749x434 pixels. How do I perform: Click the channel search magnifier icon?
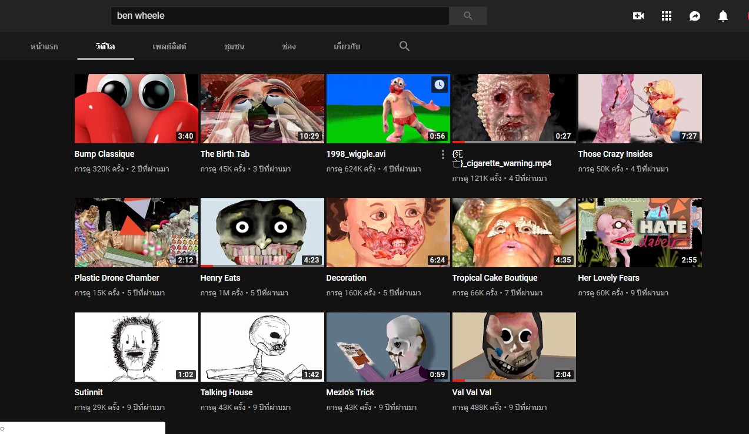[x=404, y=46]
